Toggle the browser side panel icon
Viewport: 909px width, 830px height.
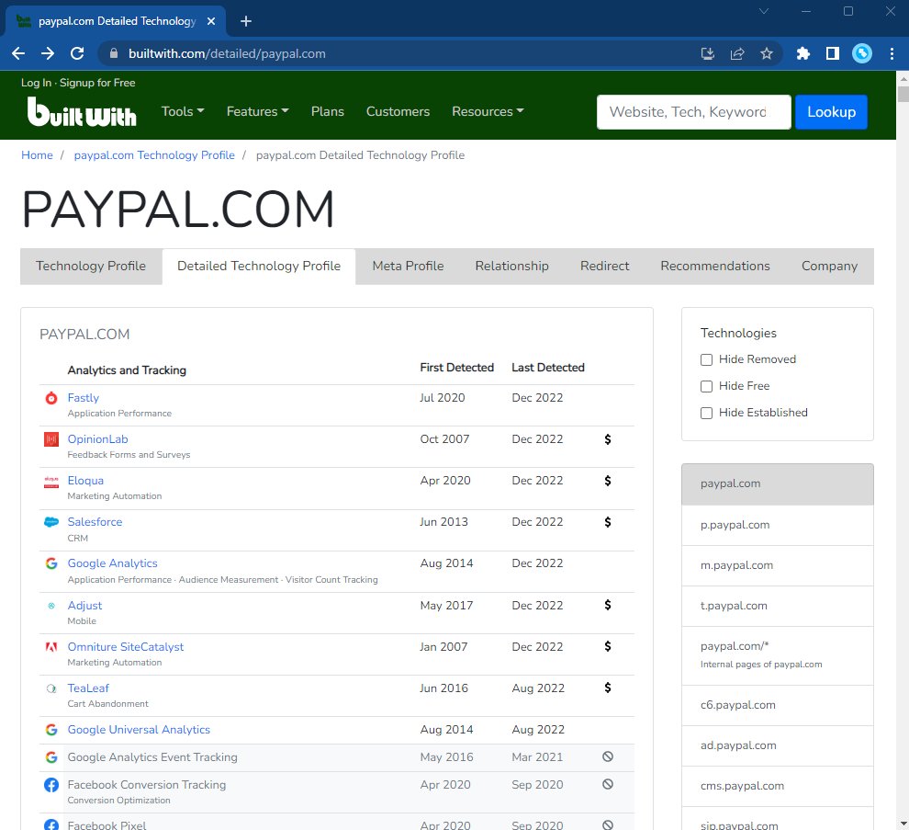coord(833,54)
